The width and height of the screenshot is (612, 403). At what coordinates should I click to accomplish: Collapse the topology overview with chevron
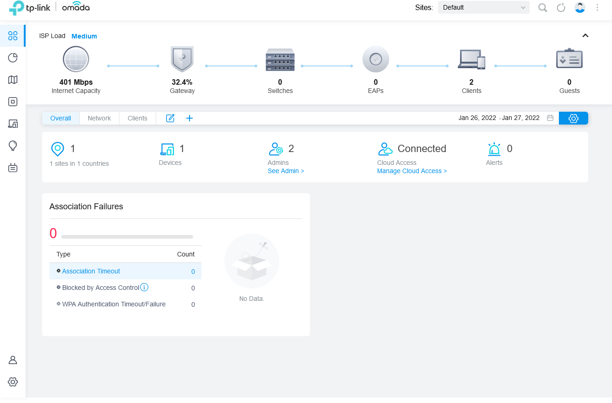pyautogui.click(x=585, y=36)
